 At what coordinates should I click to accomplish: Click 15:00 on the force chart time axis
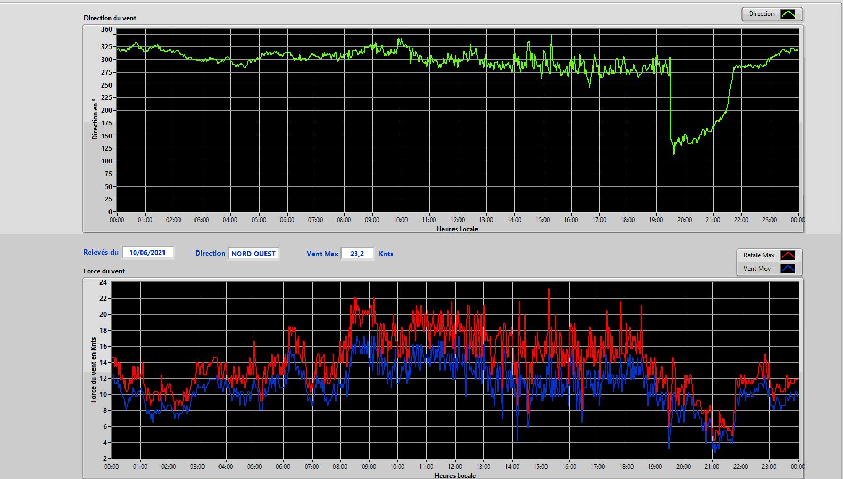[x=540, y=467]
